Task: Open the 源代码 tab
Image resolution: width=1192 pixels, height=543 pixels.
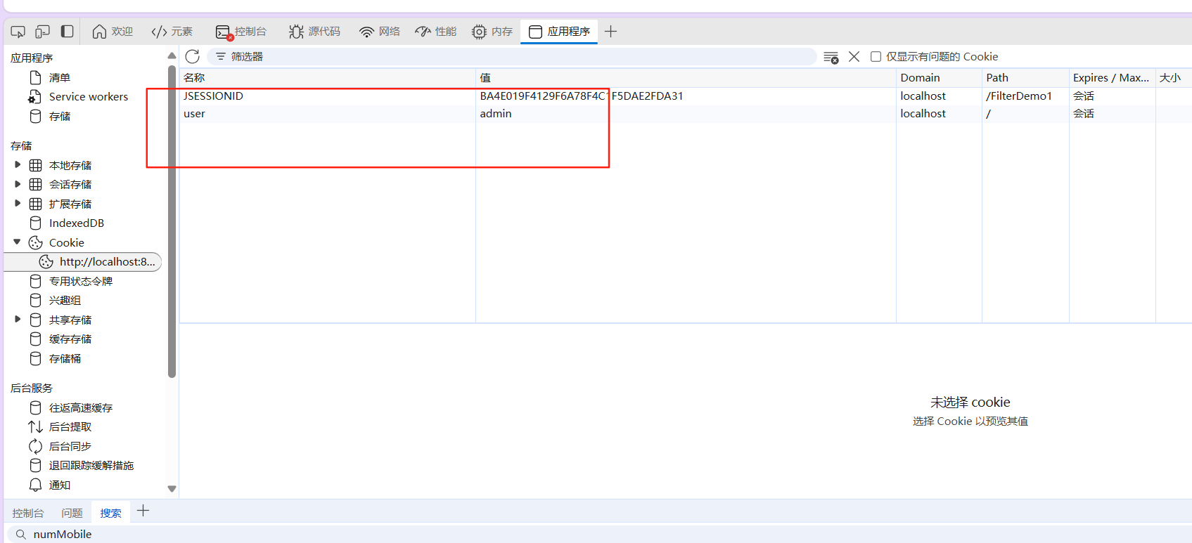Action: [x=314, y=32]
